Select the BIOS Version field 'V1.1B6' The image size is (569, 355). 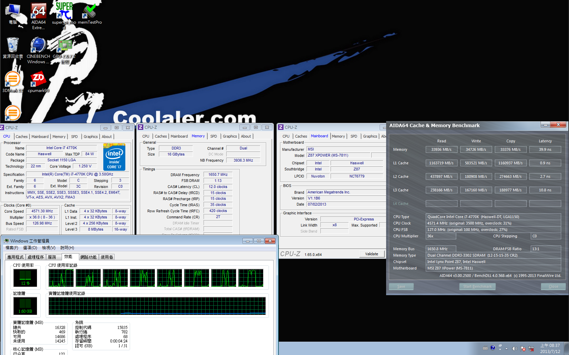tap(346, 198)
